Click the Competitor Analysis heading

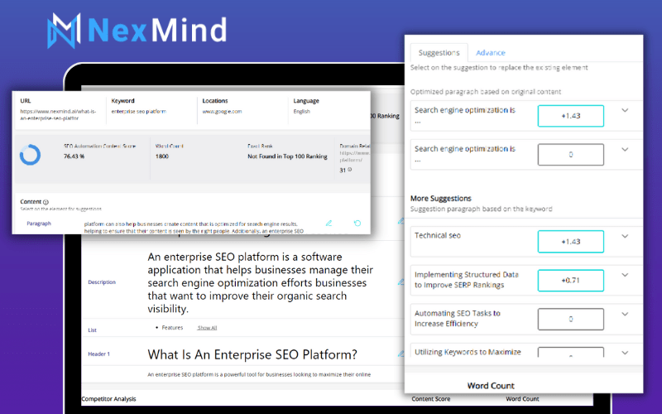(108, 399)
